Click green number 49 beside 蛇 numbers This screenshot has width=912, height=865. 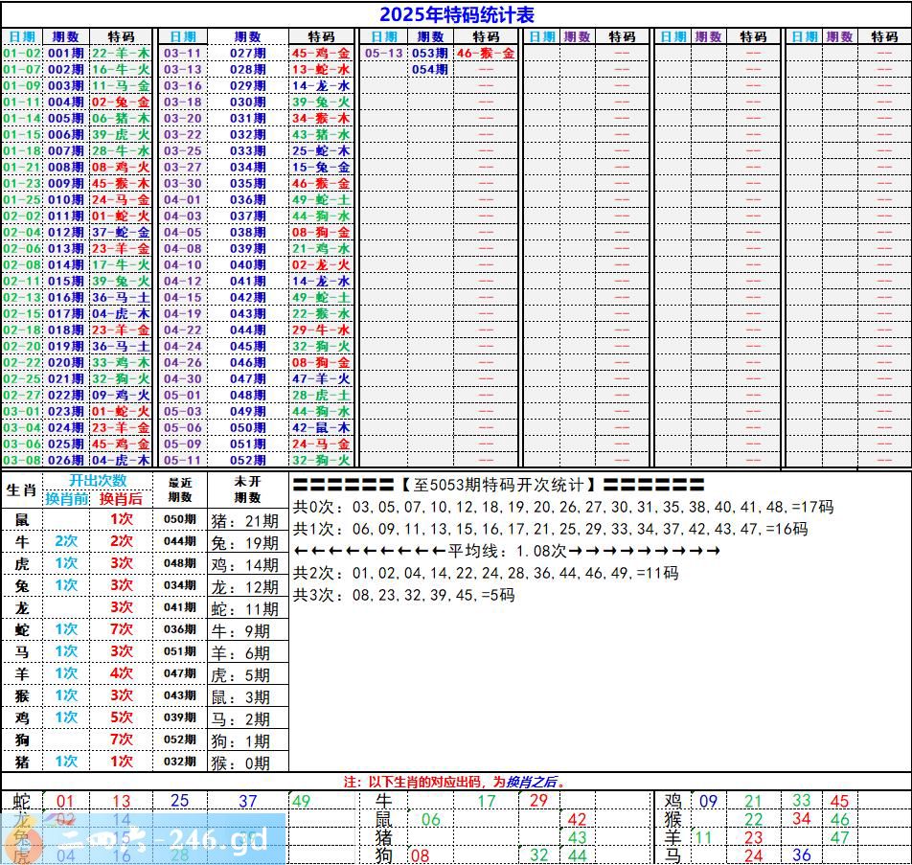click(301, 801)
